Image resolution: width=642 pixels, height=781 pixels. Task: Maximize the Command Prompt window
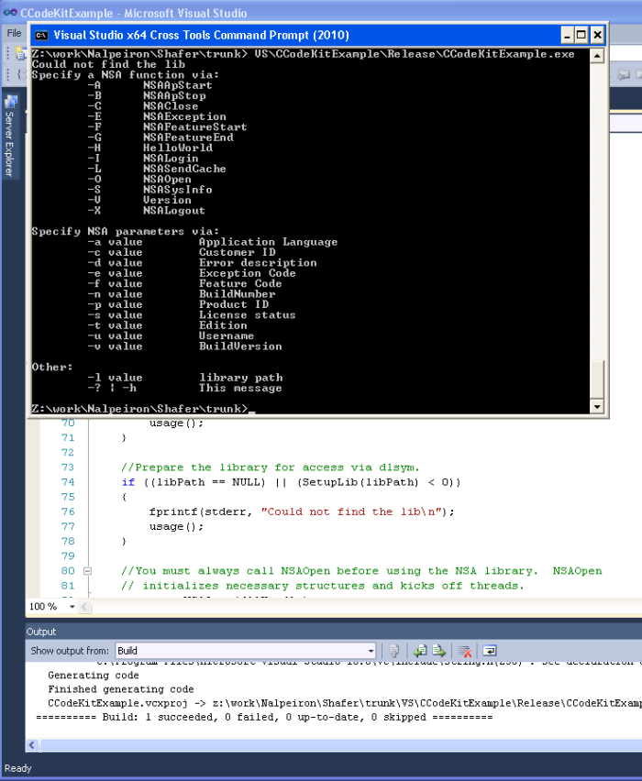(581, 36)
